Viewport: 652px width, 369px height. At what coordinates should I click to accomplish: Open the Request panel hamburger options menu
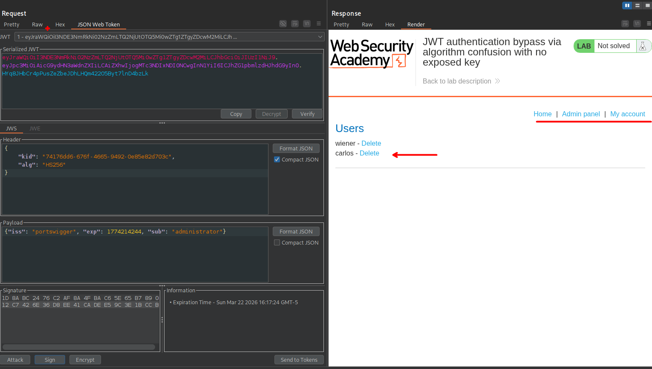point(319,24)
